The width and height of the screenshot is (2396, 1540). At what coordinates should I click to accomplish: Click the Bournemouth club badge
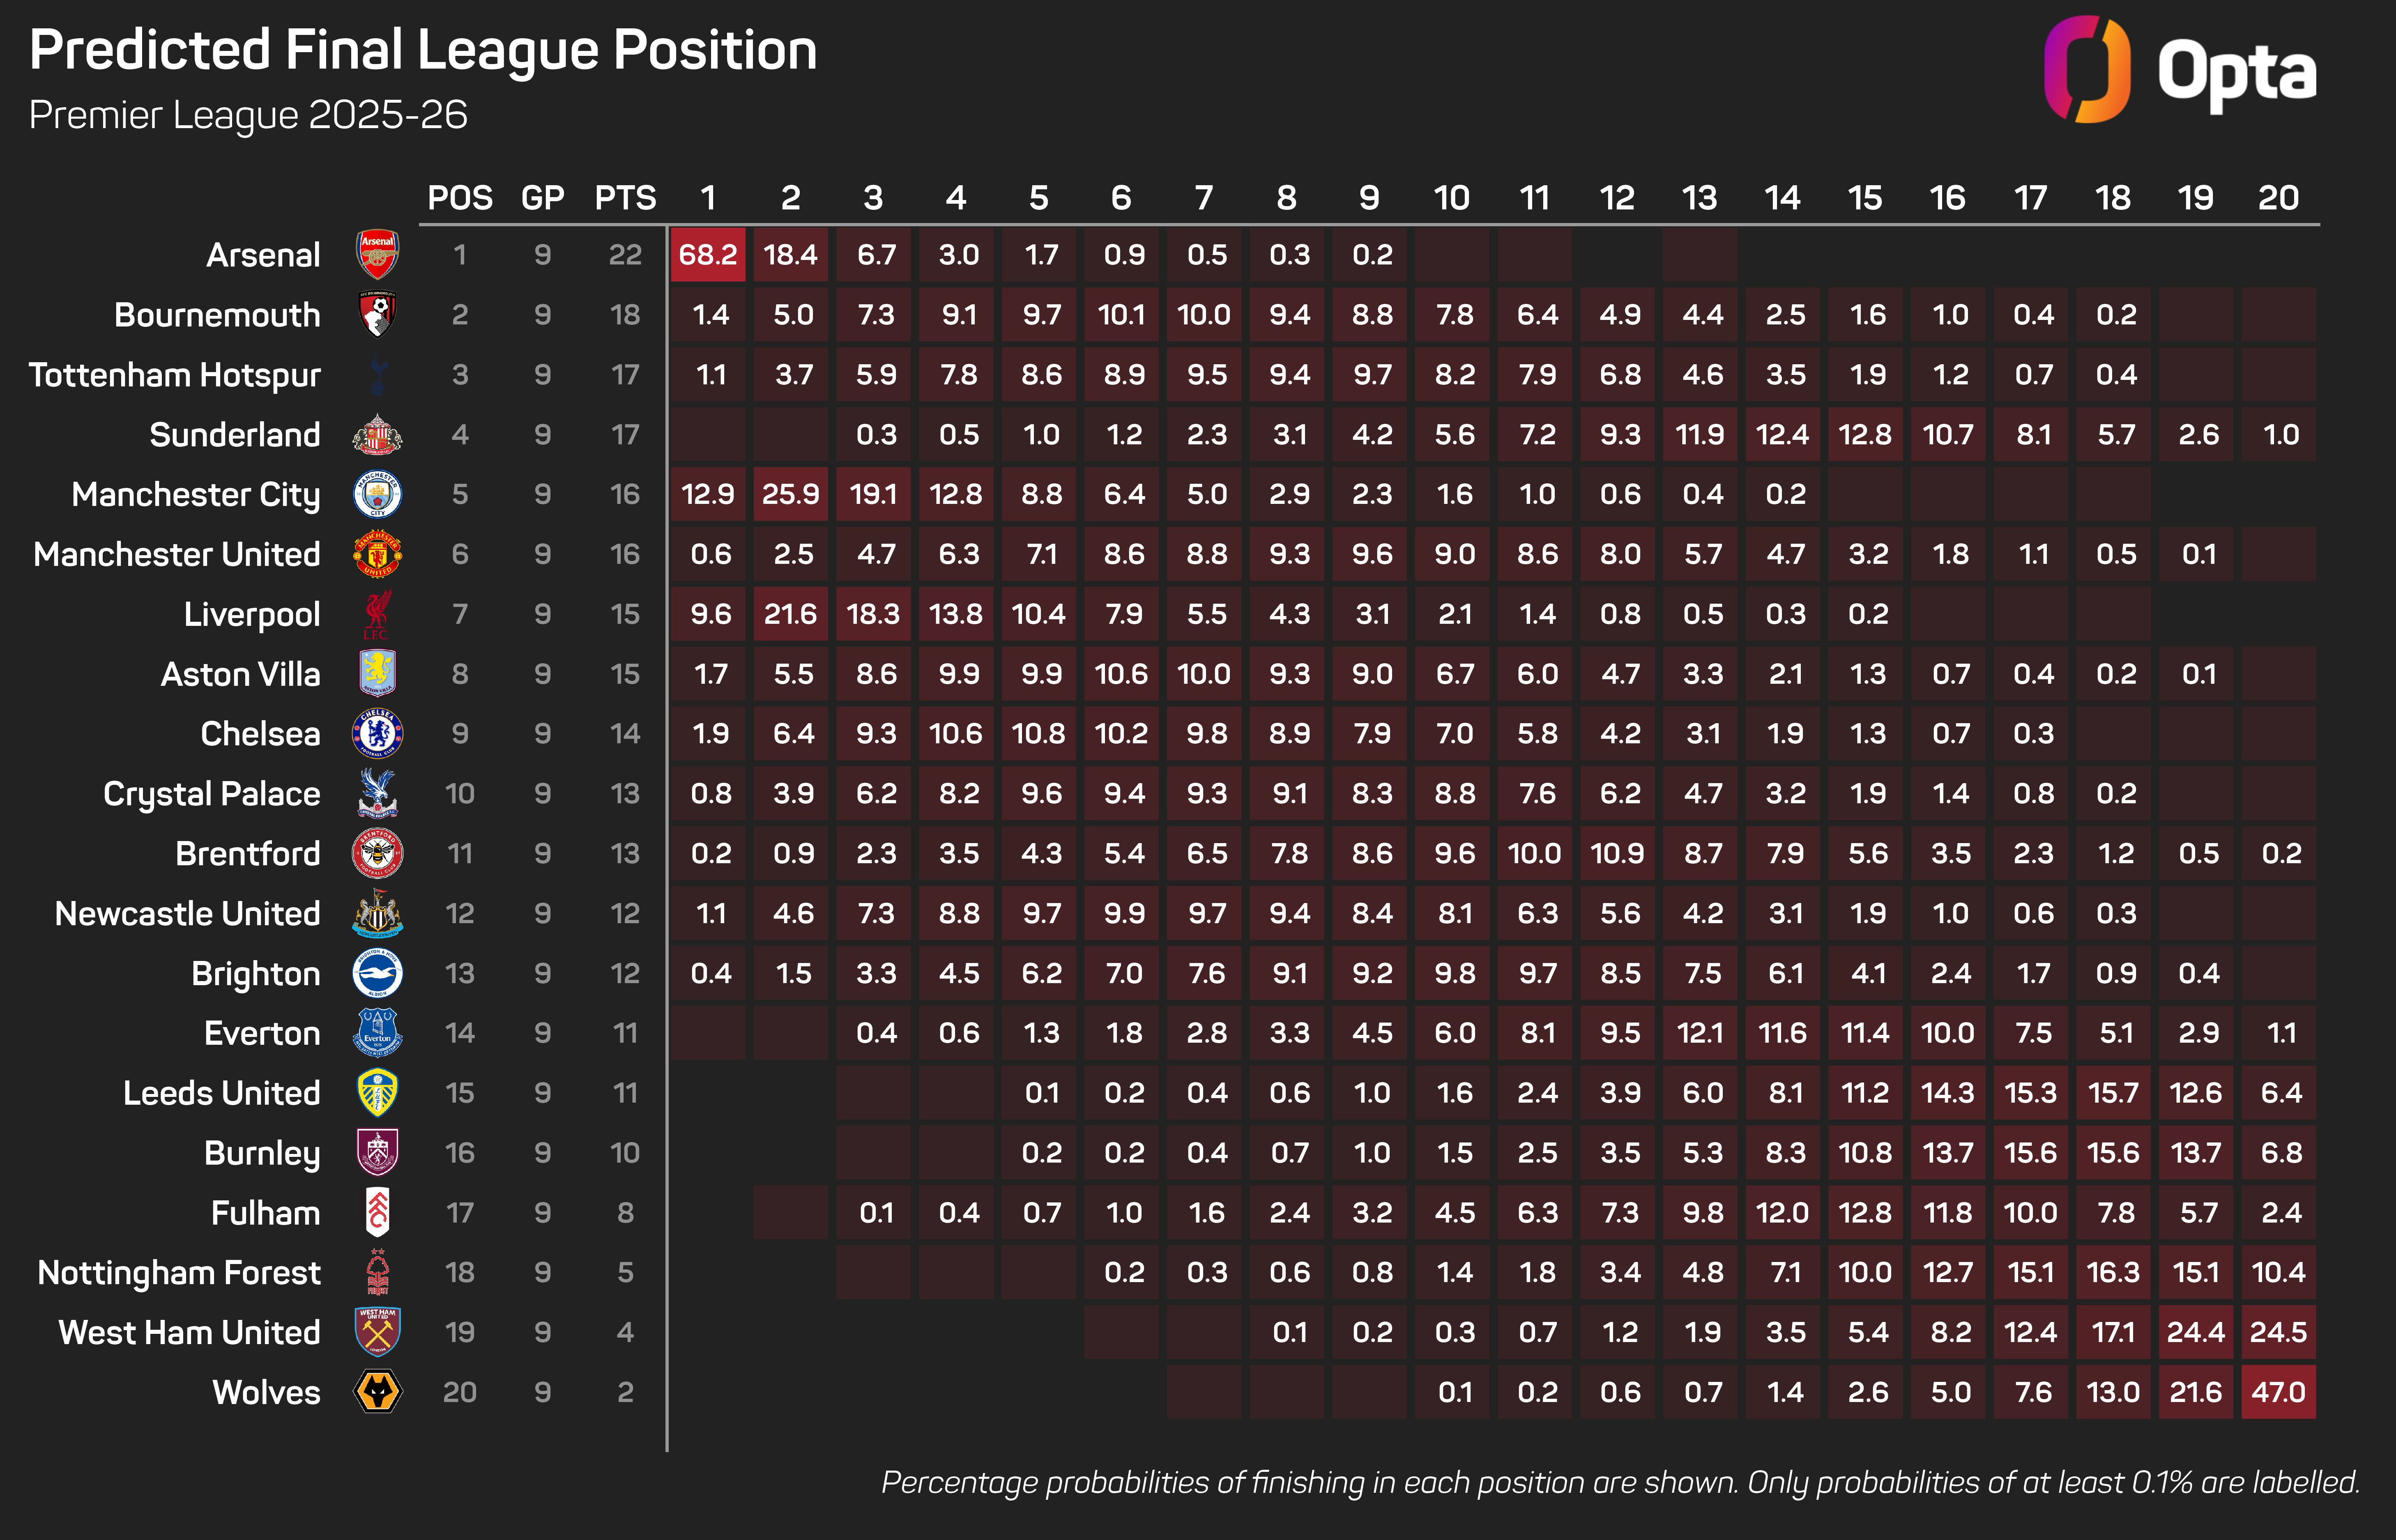(378, 315)
